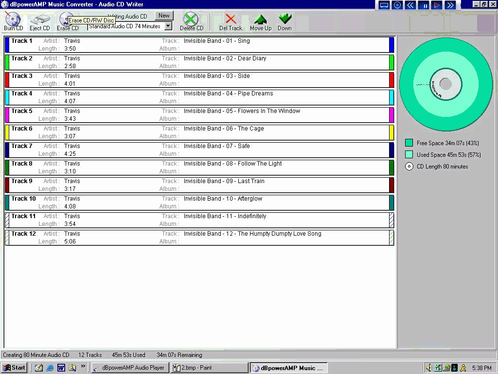This screenshot has width=498, height=374.
Task: Select The Cage track row
Action: tap(199, 132)
